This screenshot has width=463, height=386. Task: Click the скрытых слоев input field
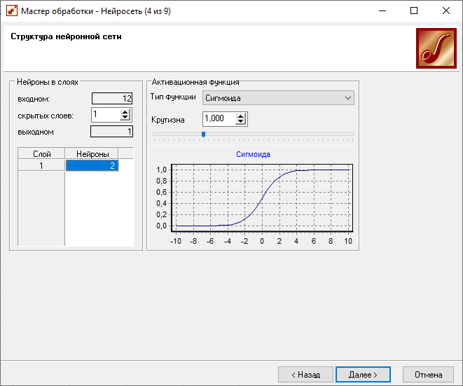[x=106, y=115]
